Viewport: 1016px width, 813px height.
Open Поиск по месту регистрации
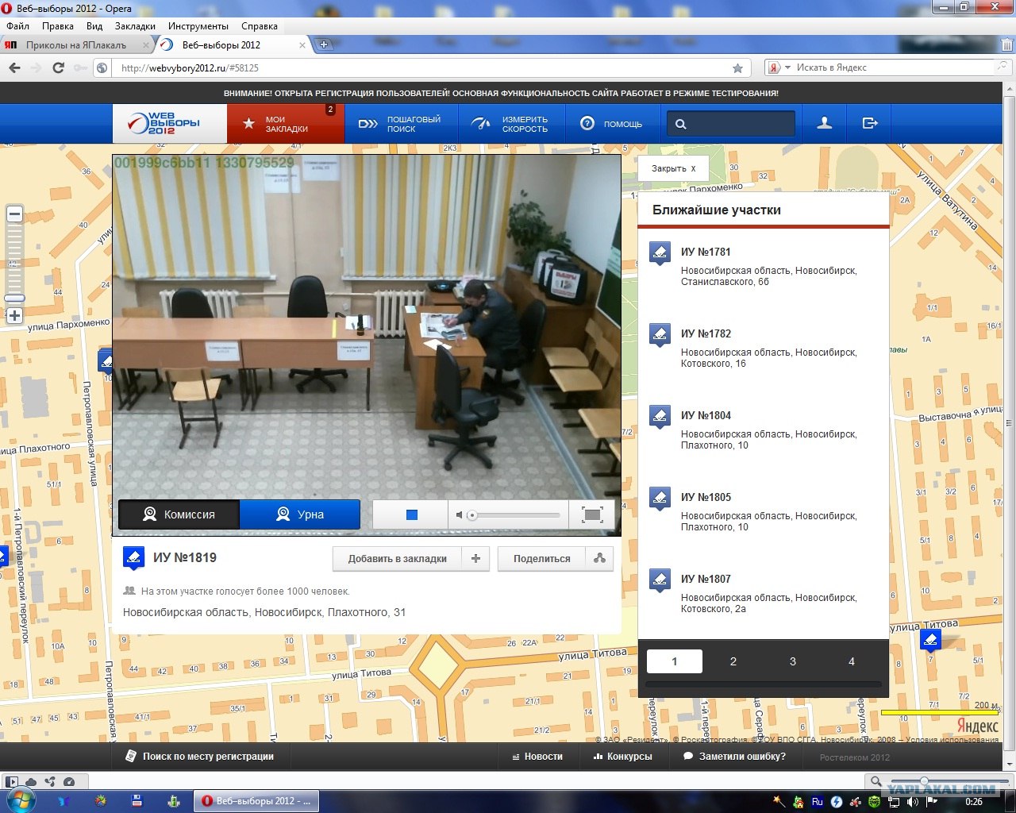[x=200, y=757]
